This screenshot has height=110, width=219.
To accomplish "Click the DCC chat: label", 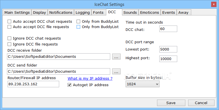I will pyautogui.click(x=135, y=30).
